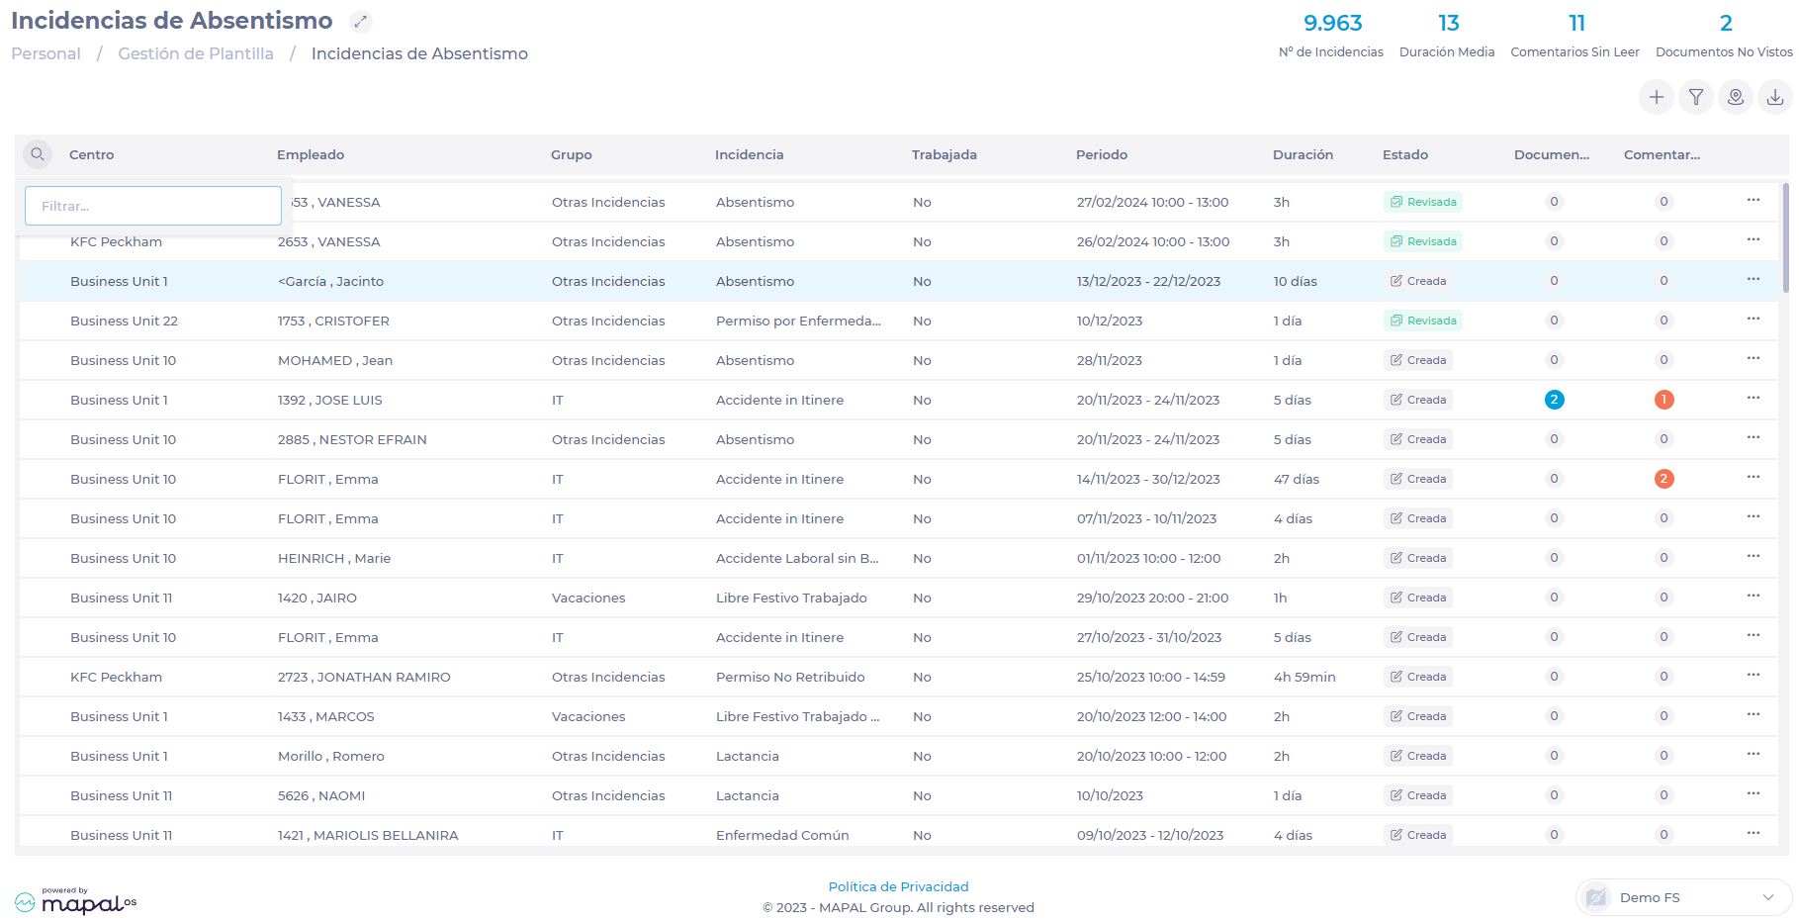Click '47 días' duration cell
1799x920 pixels.
click(1297, 479)
